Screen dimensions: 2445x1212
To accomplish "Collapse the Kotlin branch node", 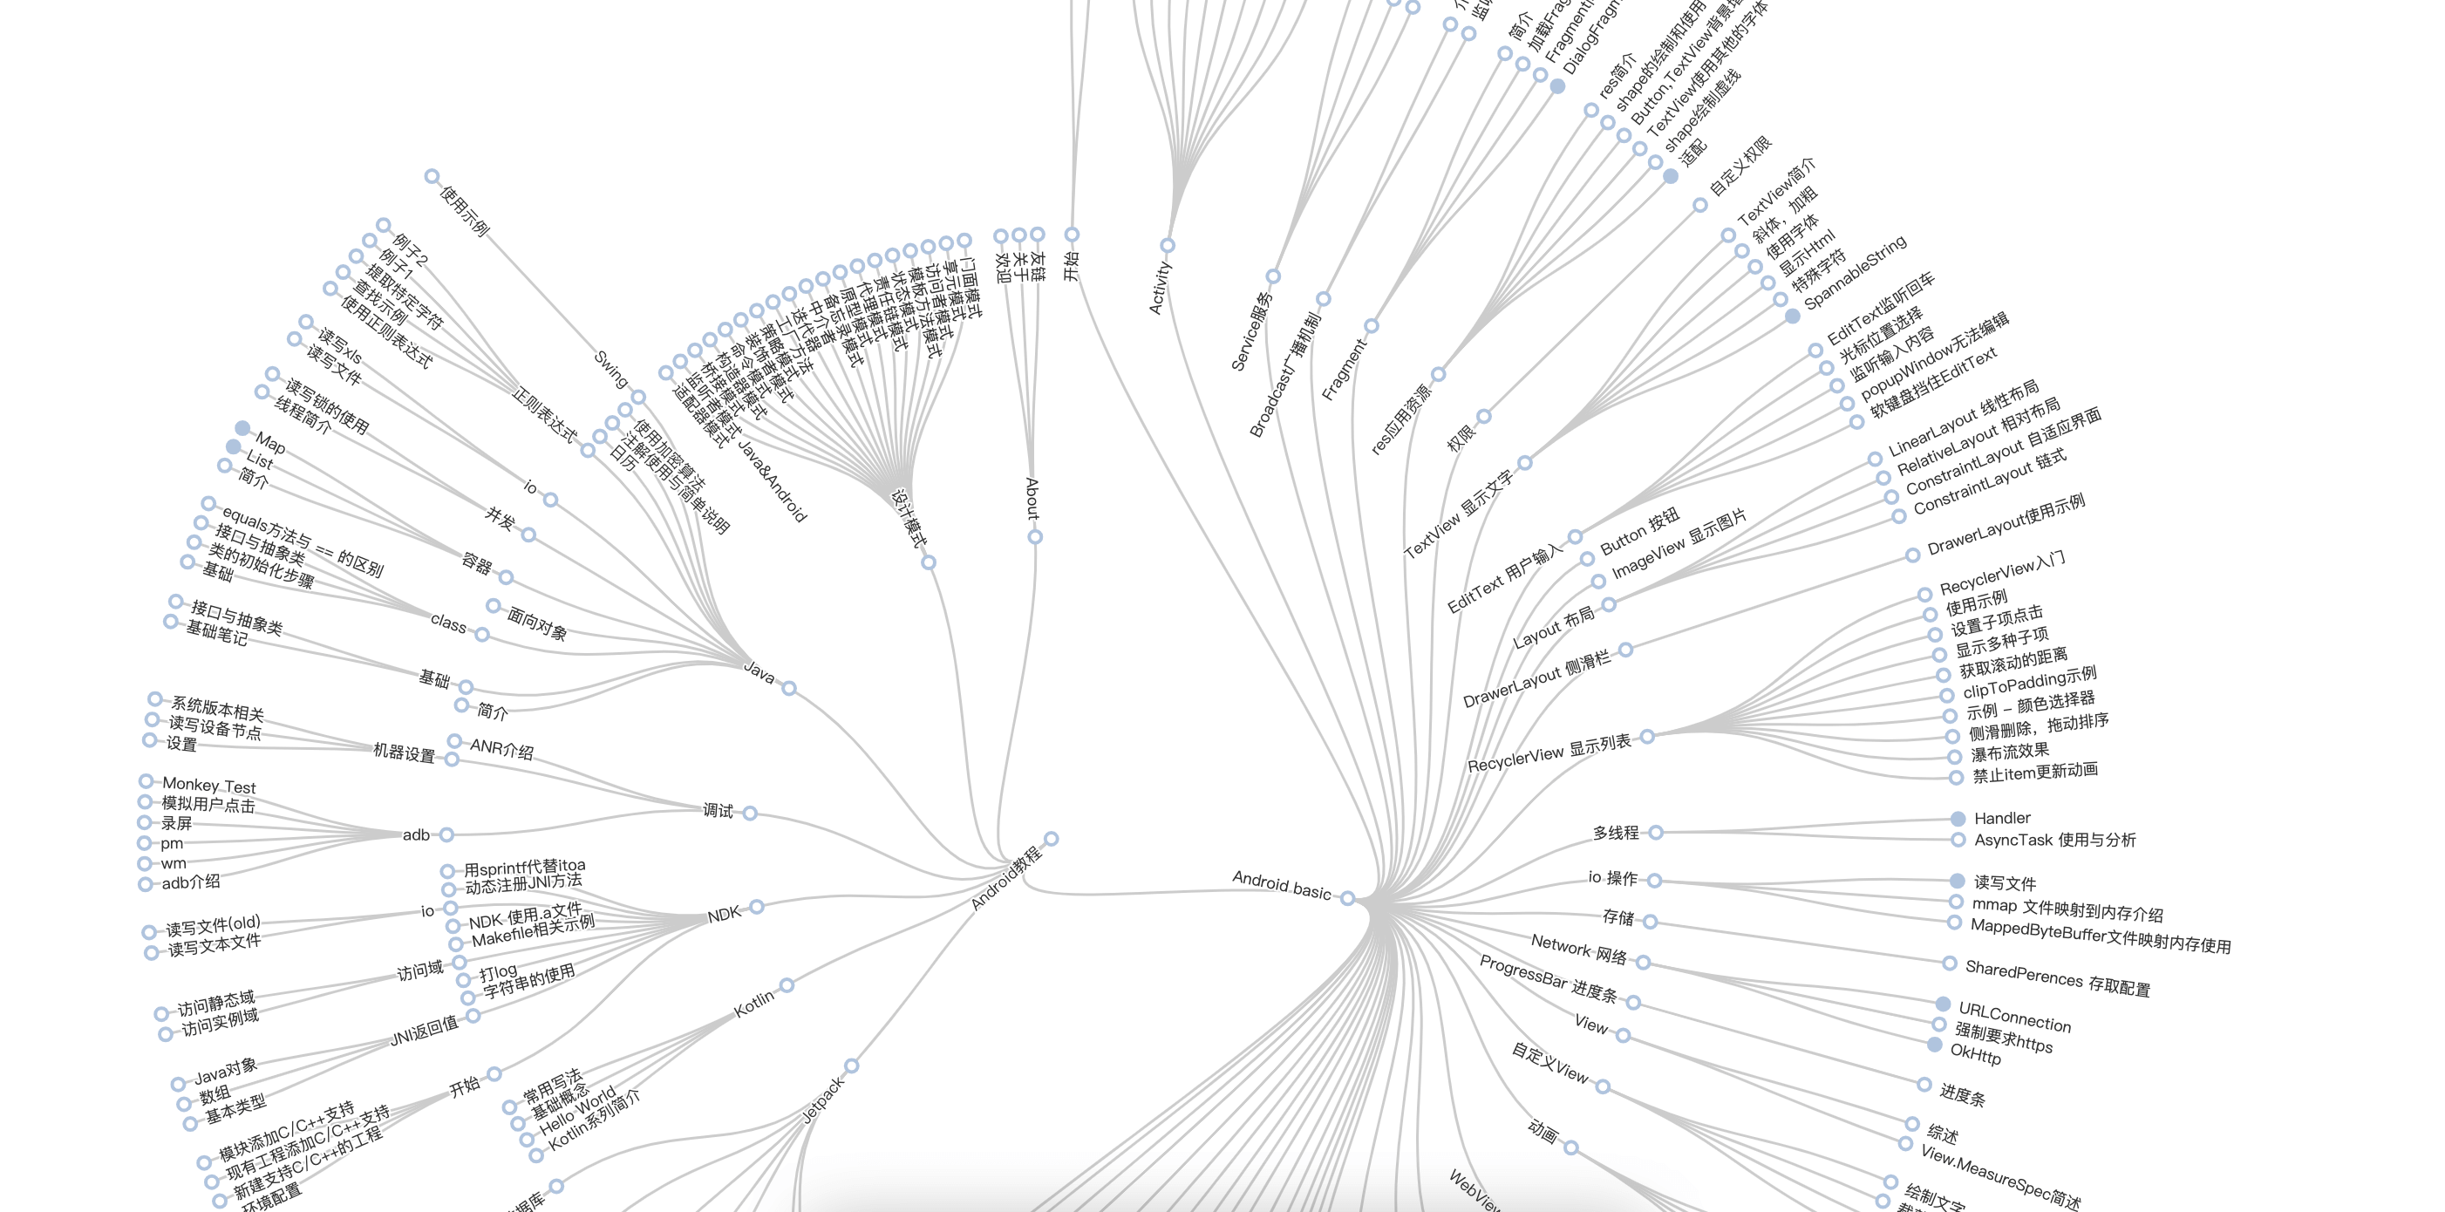I will (x=787, y=986).
